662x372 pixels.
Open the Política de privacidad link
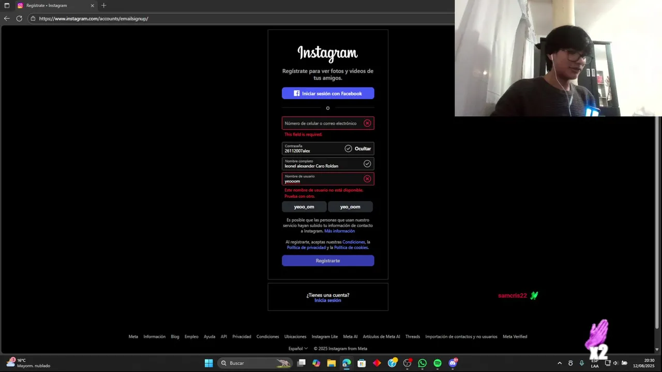(x=306, y=247)
